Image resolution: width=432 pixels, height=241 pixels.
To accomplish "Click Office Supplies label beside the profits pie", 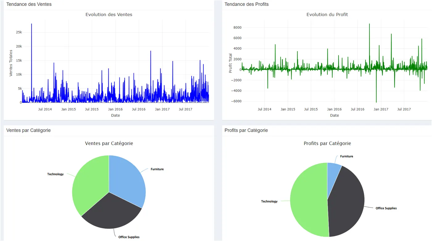I will tap(386, 208).
